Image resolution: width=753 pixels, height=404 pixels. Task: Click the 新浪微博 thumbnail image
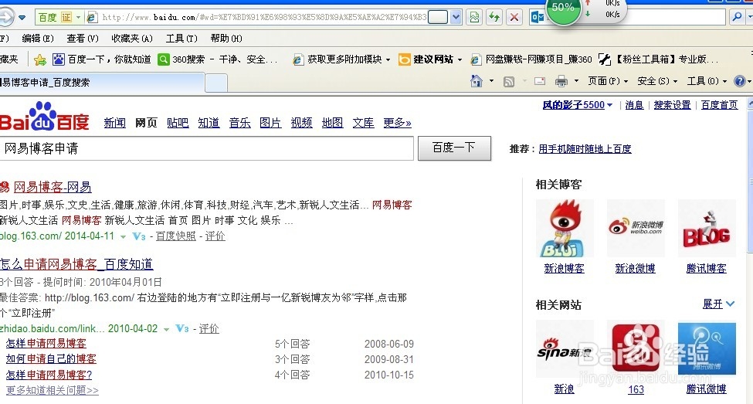pyautogui.click(x=636, y=228)
